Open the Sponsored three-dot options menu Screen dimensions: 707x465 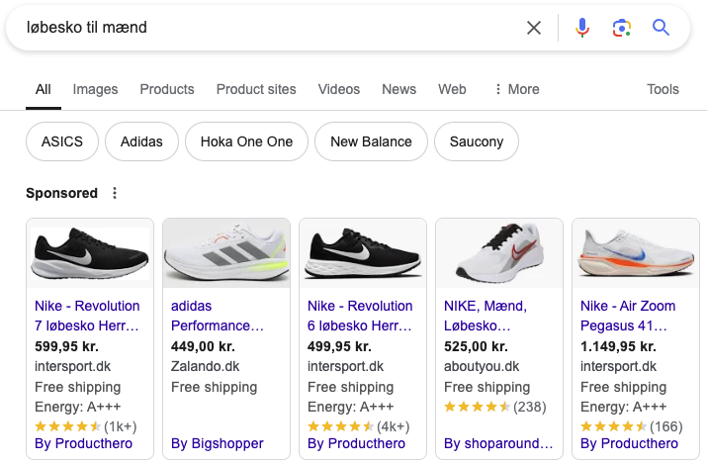115,193
